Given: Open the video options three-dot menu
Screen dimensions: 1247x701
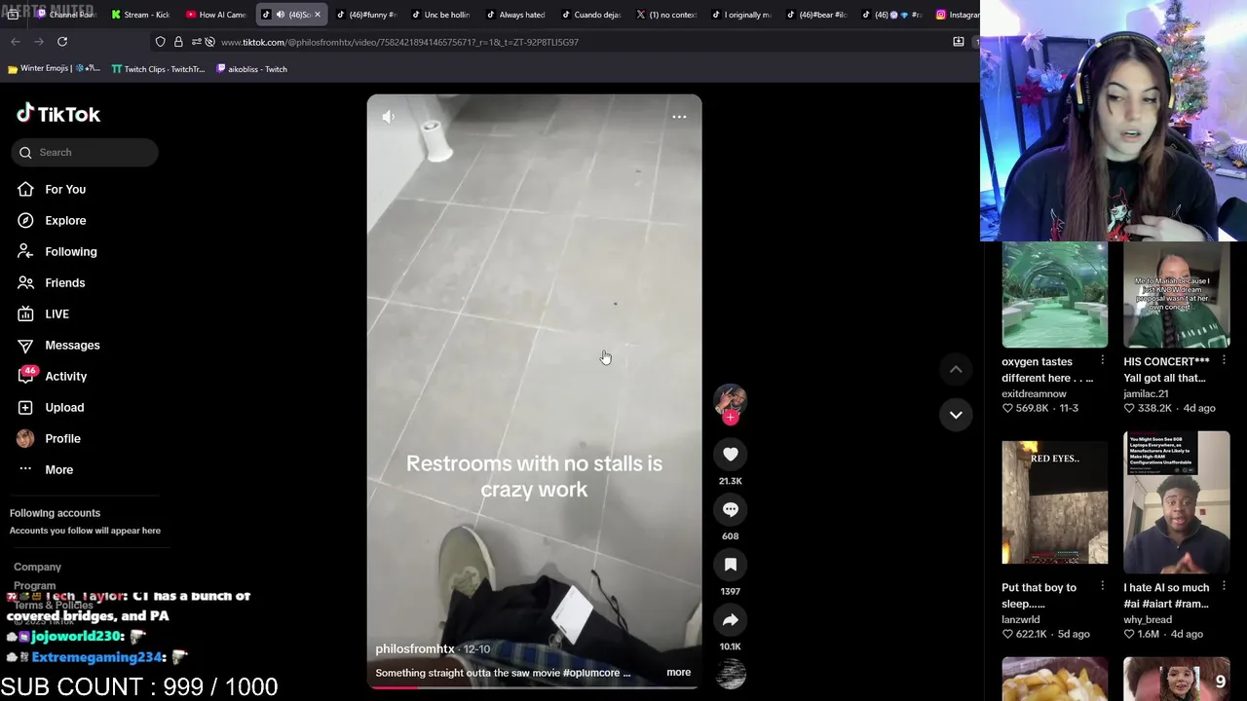Looking at the screenshot, I should [679, 117].
